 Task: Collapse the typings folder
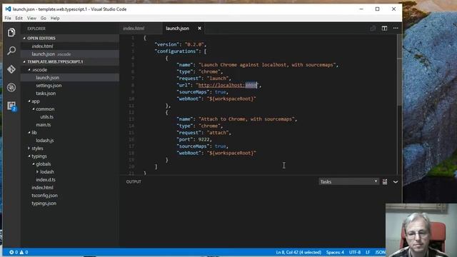pos(29,156)
